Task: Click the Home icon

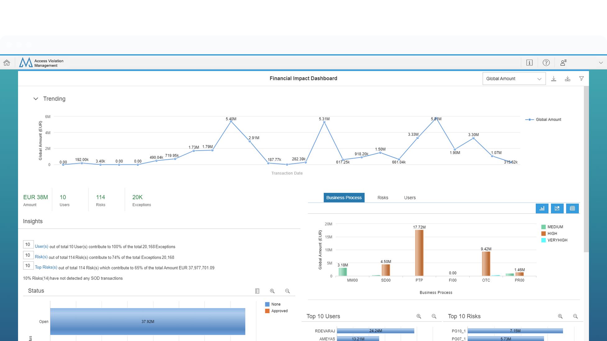Action: [x=7, y=63]
